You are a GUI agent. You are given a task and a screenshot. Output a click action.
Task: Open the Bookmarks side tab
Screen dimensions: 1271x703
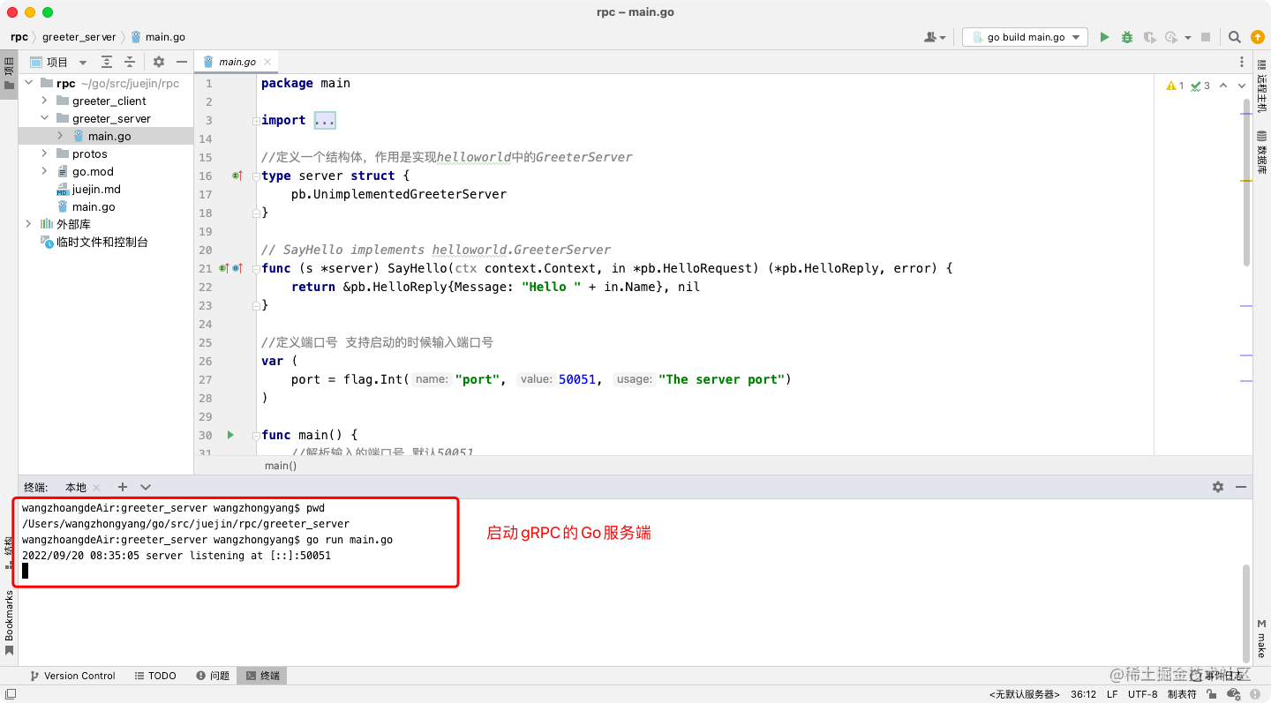[x=9, y=624]
